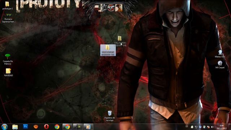Open the Mi Carpet desktop shortcut
Image resolution: width=231 pixels, height=130 pixels.
(220, 65)
